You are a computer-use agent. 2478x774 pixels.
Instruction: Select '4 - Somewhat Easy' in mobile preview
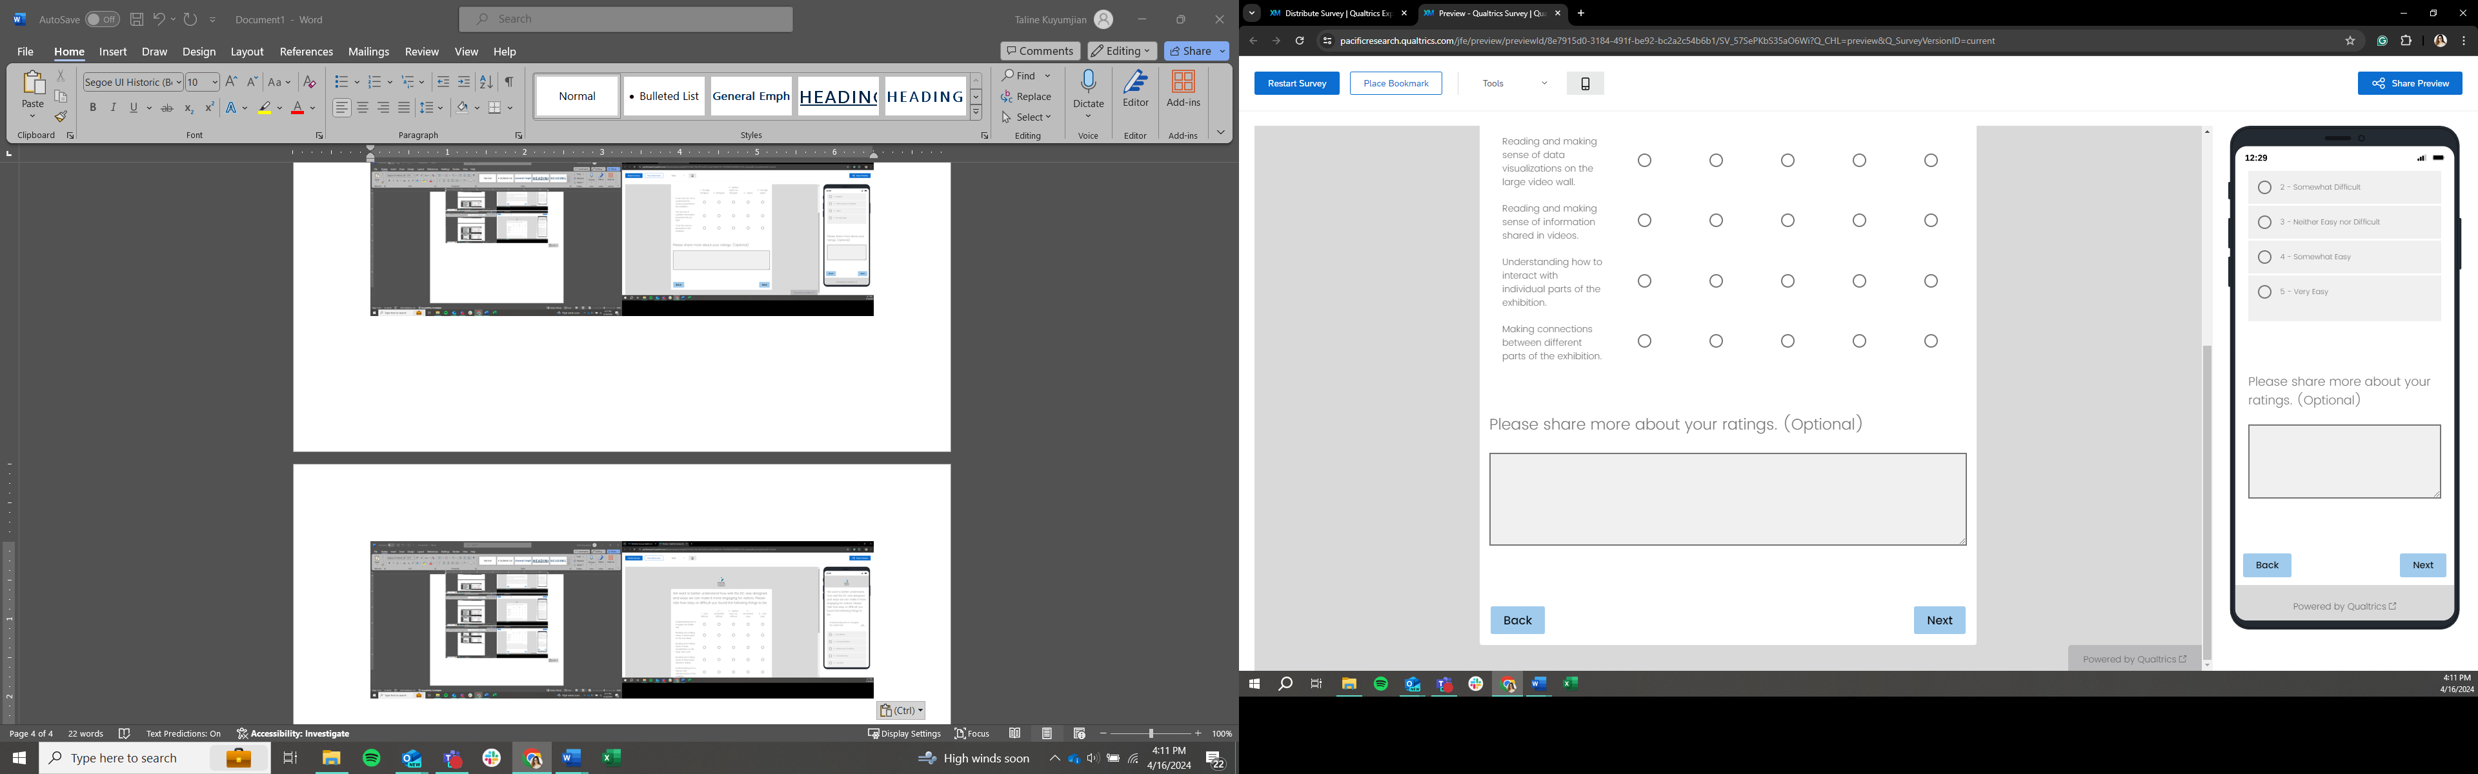click(x=2264, y=258)
